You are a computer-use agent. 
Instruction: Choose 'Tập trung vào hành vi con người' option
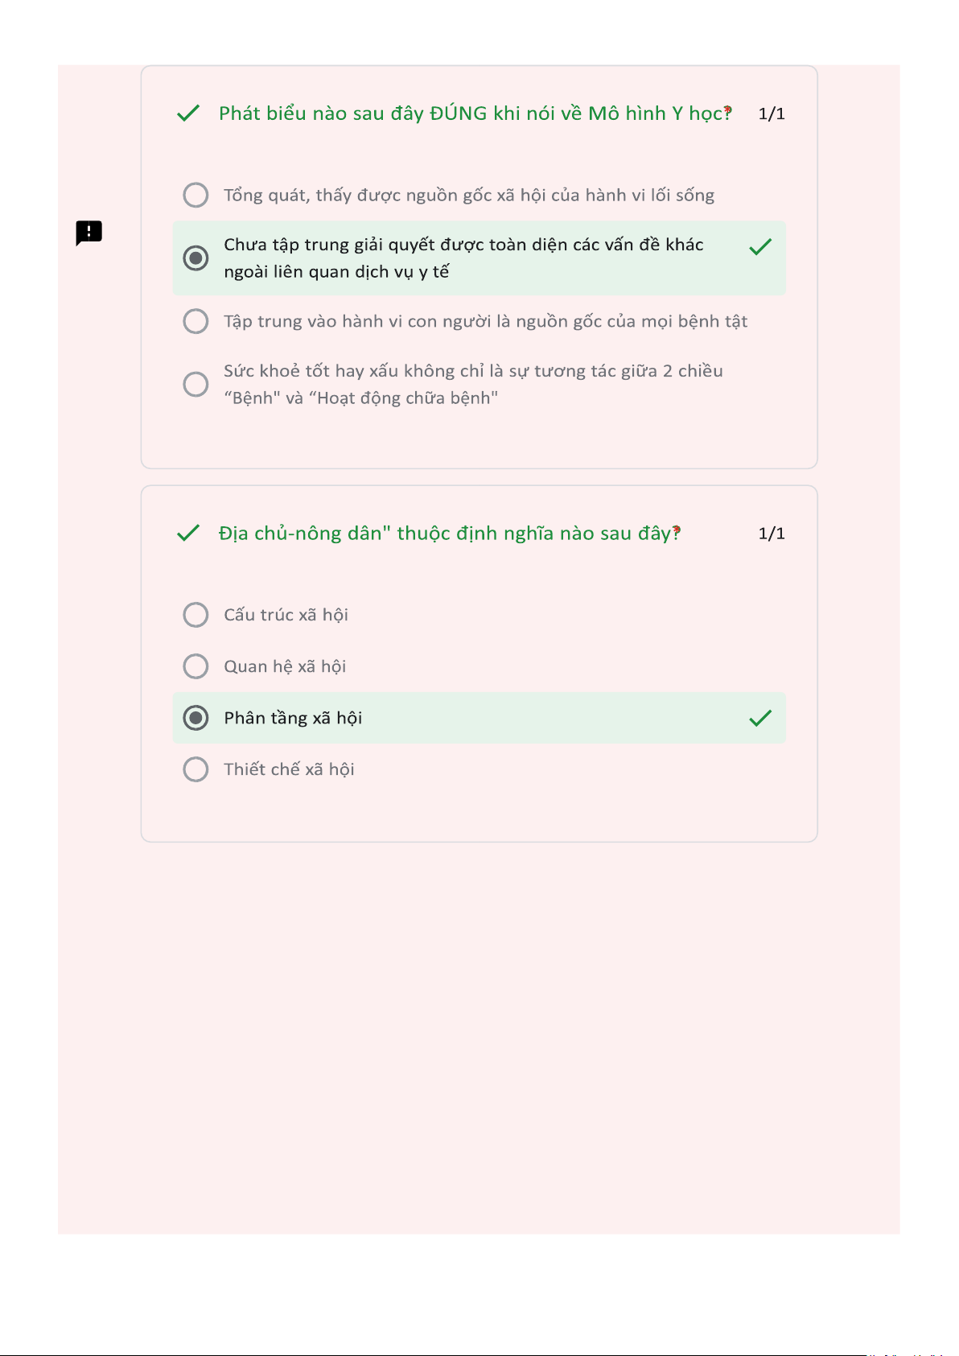point(196,321)
